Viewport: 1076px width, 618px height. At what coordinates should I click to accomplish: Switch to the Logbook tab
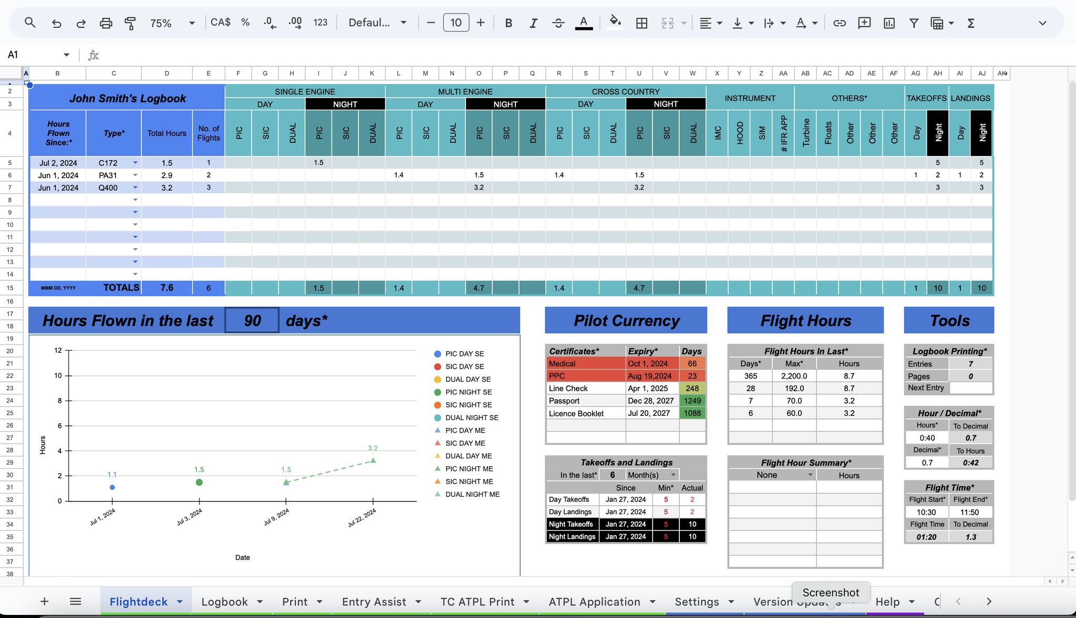(224, 602)
